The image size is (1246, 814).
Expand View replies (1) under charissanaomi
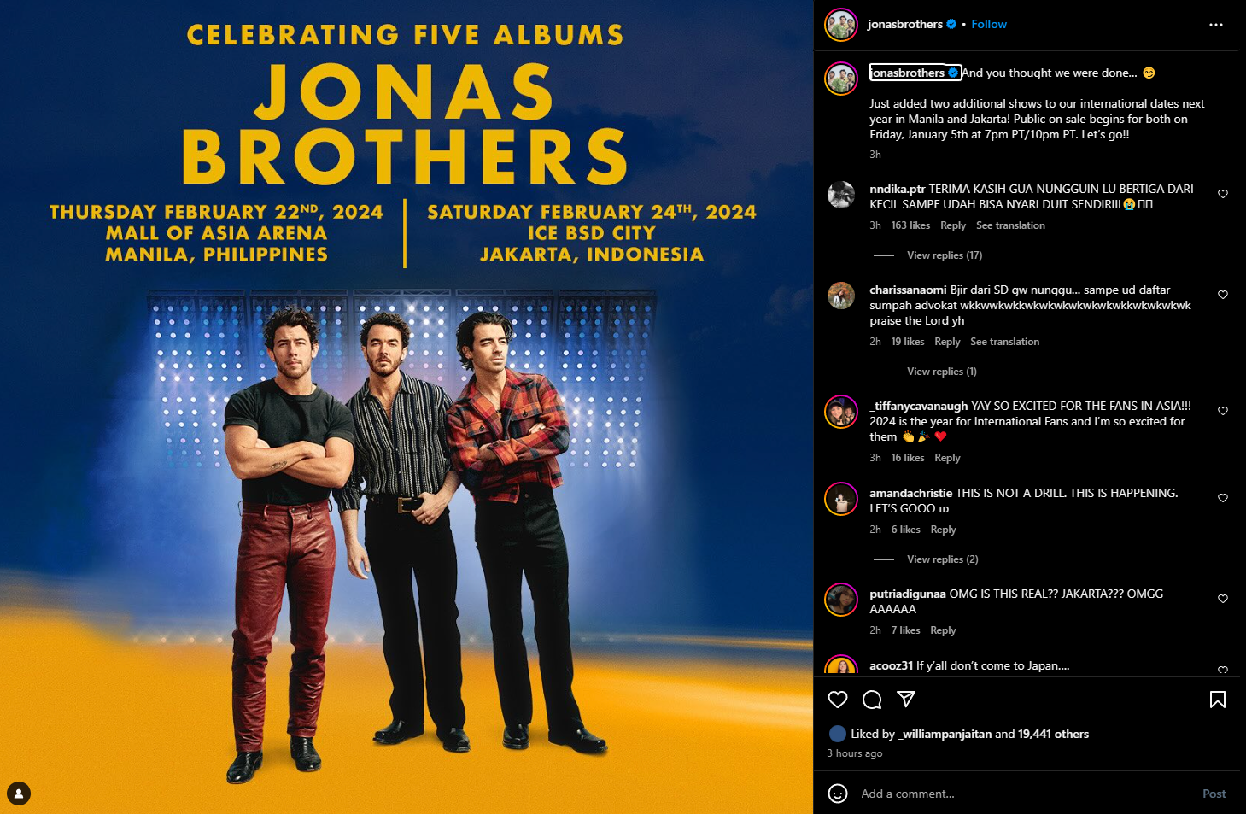click(942, 372)
